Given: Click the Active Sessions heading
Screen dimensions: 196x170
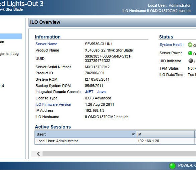Looking at the screenshot, I should pos(53,127).
